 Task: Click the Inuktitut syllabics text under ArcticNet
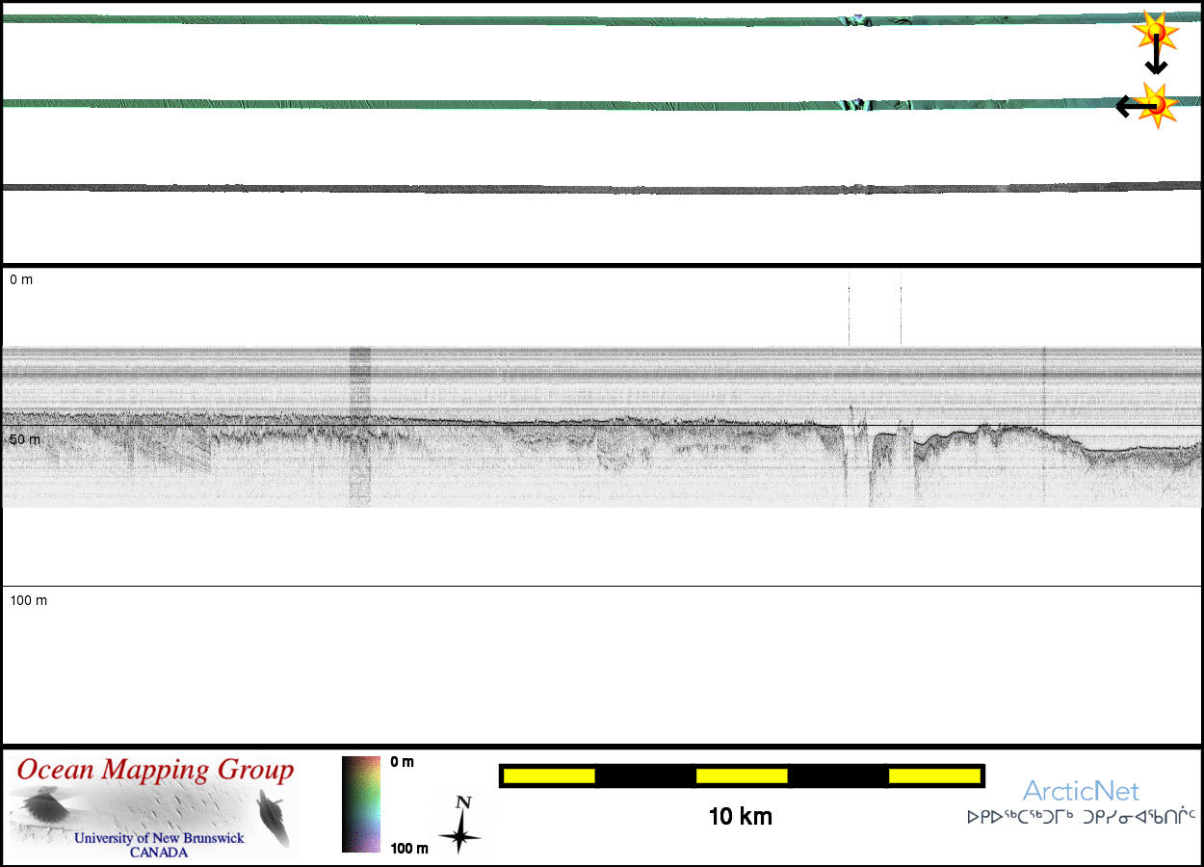pyautogui.click(x=1081, y=817)
